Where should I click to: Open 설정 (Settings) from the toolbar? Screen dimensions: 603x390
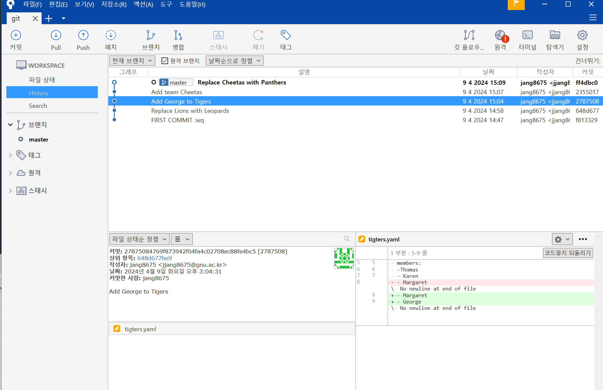pos(582,39)
